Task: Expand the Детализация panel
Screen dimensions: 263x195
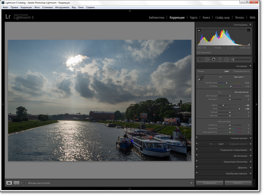Action: tap(250, 156)
